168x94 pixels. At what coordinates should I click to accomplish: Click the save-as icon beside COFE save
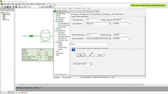10,7
